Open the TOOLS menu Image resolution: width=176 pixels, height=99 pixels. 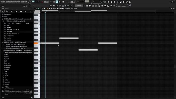pyautogui.click(x=22, y=2)
